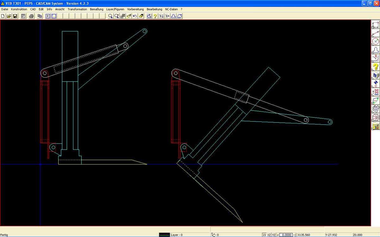This screenshot has height=237, width=380.
Task: Expand the NC-Daten menu
Action: point(171,9)
